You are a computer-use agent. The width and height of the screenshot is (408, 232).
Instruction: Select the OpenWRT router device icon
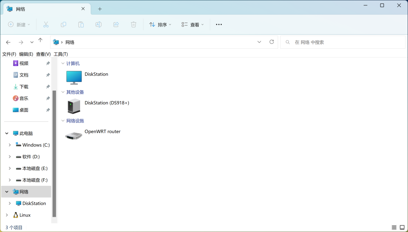(74, 135)
